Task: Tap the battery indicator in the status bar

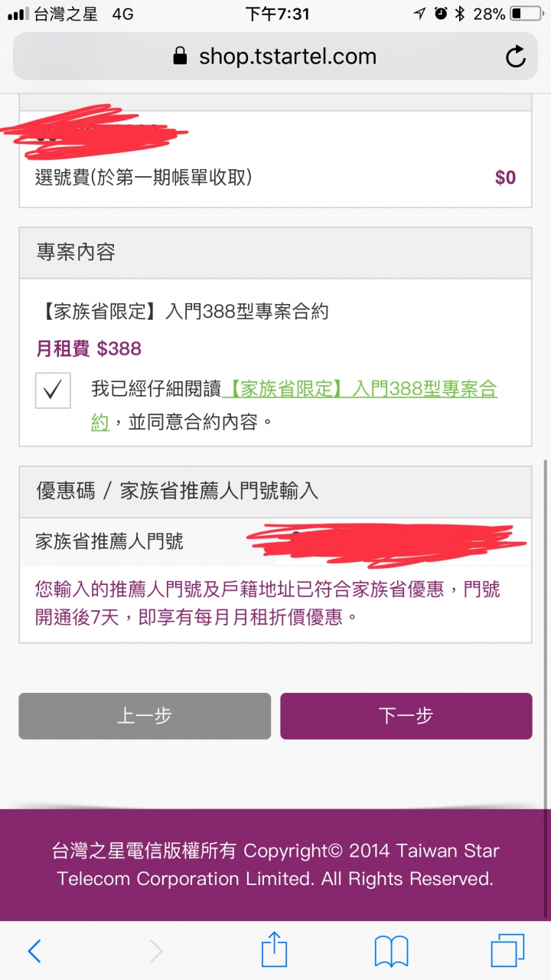Action: click(x=526, y=14)
